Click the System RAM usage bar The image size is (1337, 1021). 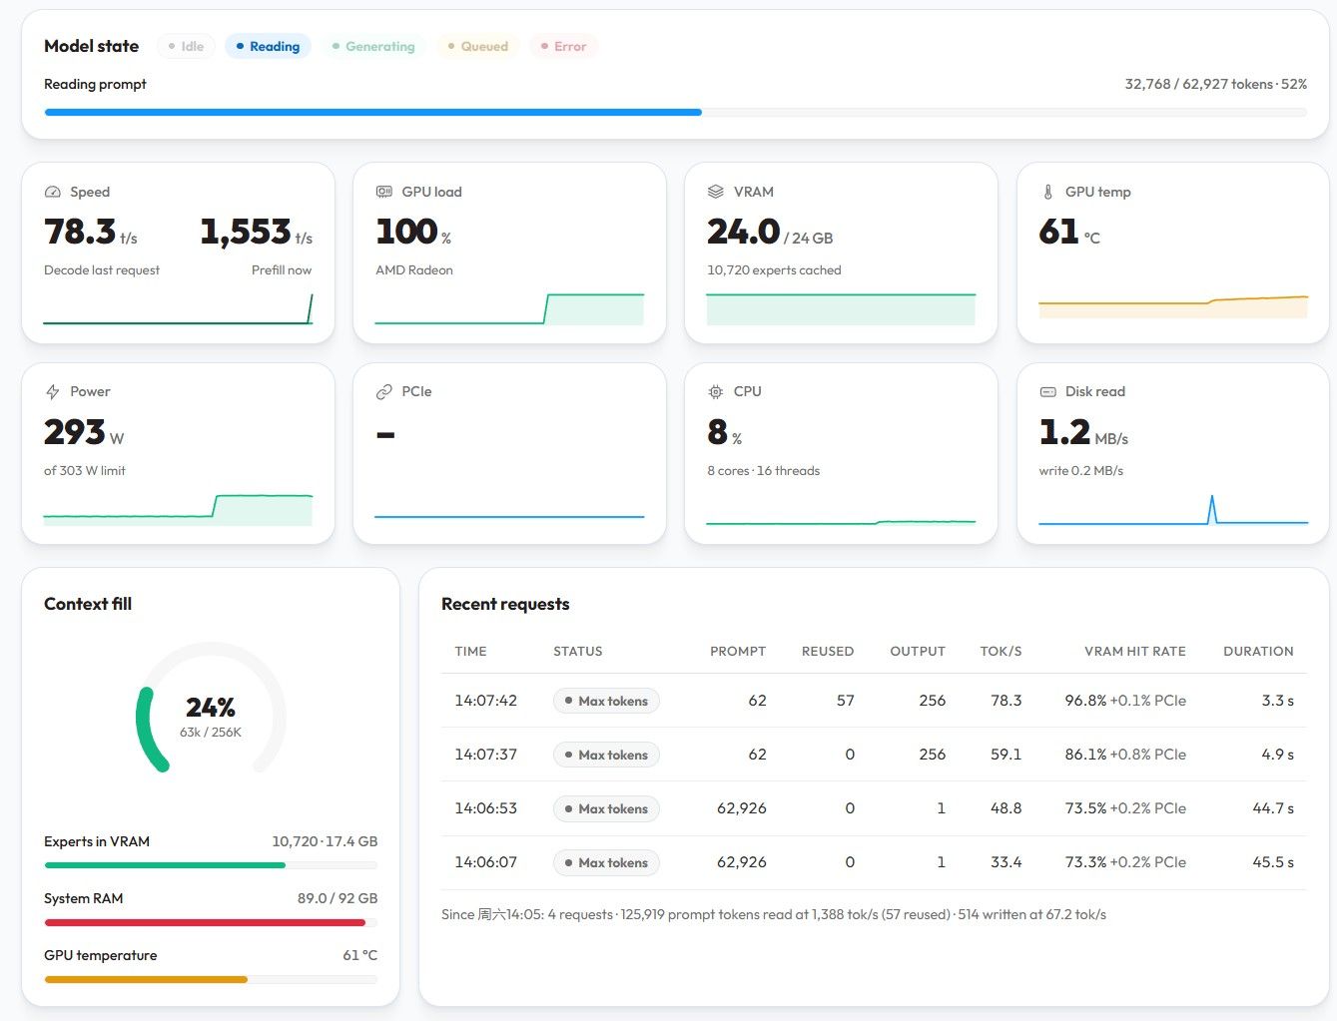tap(211, 922)
